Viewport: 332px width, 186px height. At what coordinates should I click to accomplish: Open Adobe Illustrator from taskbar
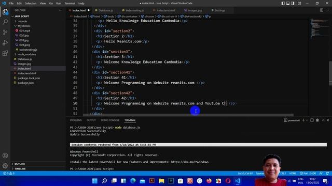pos(152,181)
